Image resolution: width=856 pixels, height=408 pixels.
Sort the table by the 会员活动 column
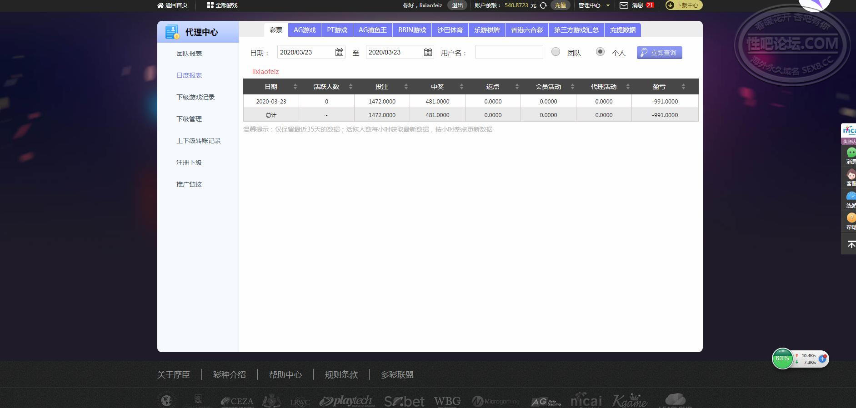(x=572, y=87)
